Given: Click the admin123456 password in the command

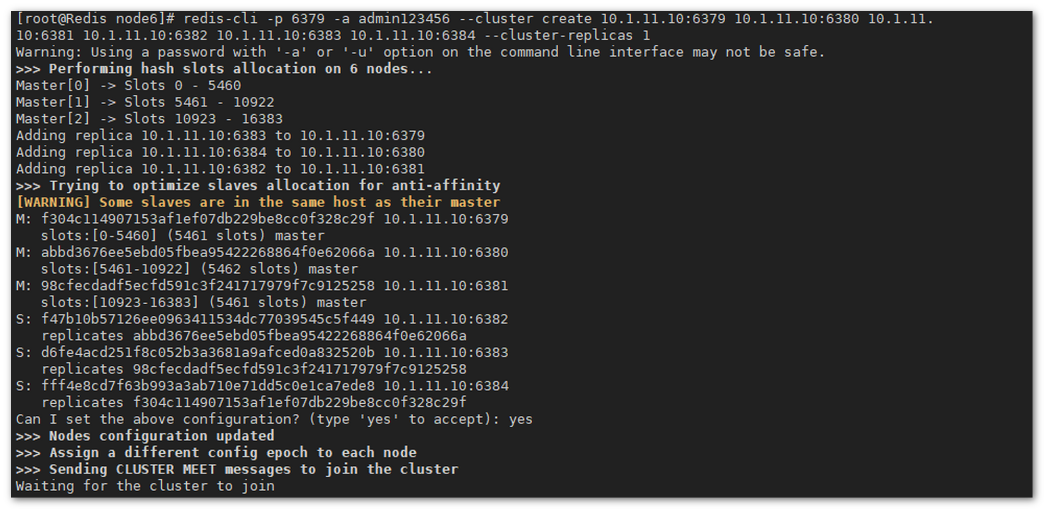Looking at the screenshot, I should 404,19.
